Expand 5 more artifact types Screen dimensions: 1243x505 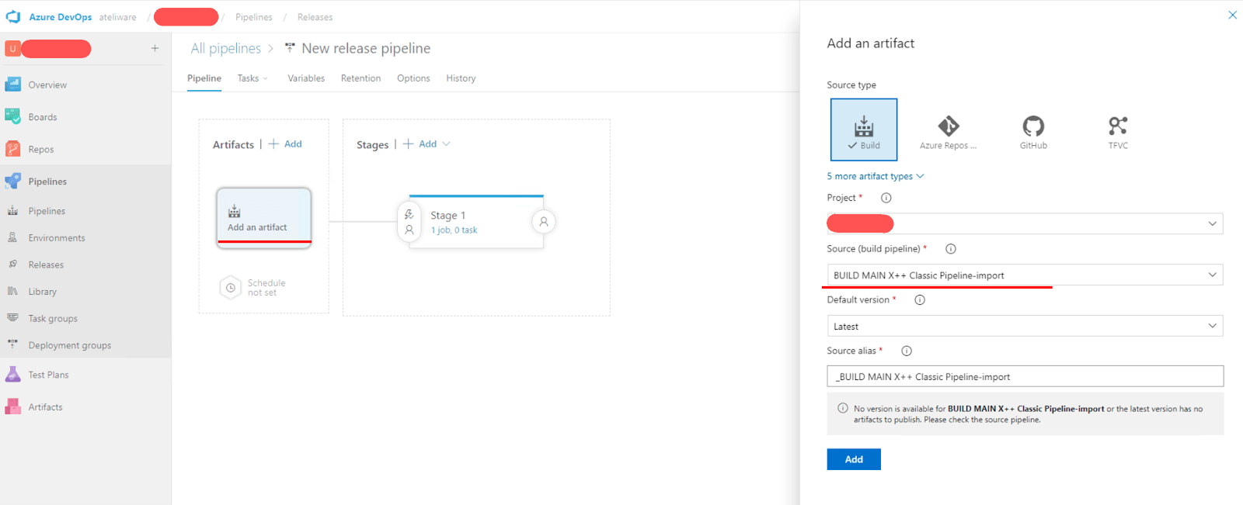tap(876, 176)
